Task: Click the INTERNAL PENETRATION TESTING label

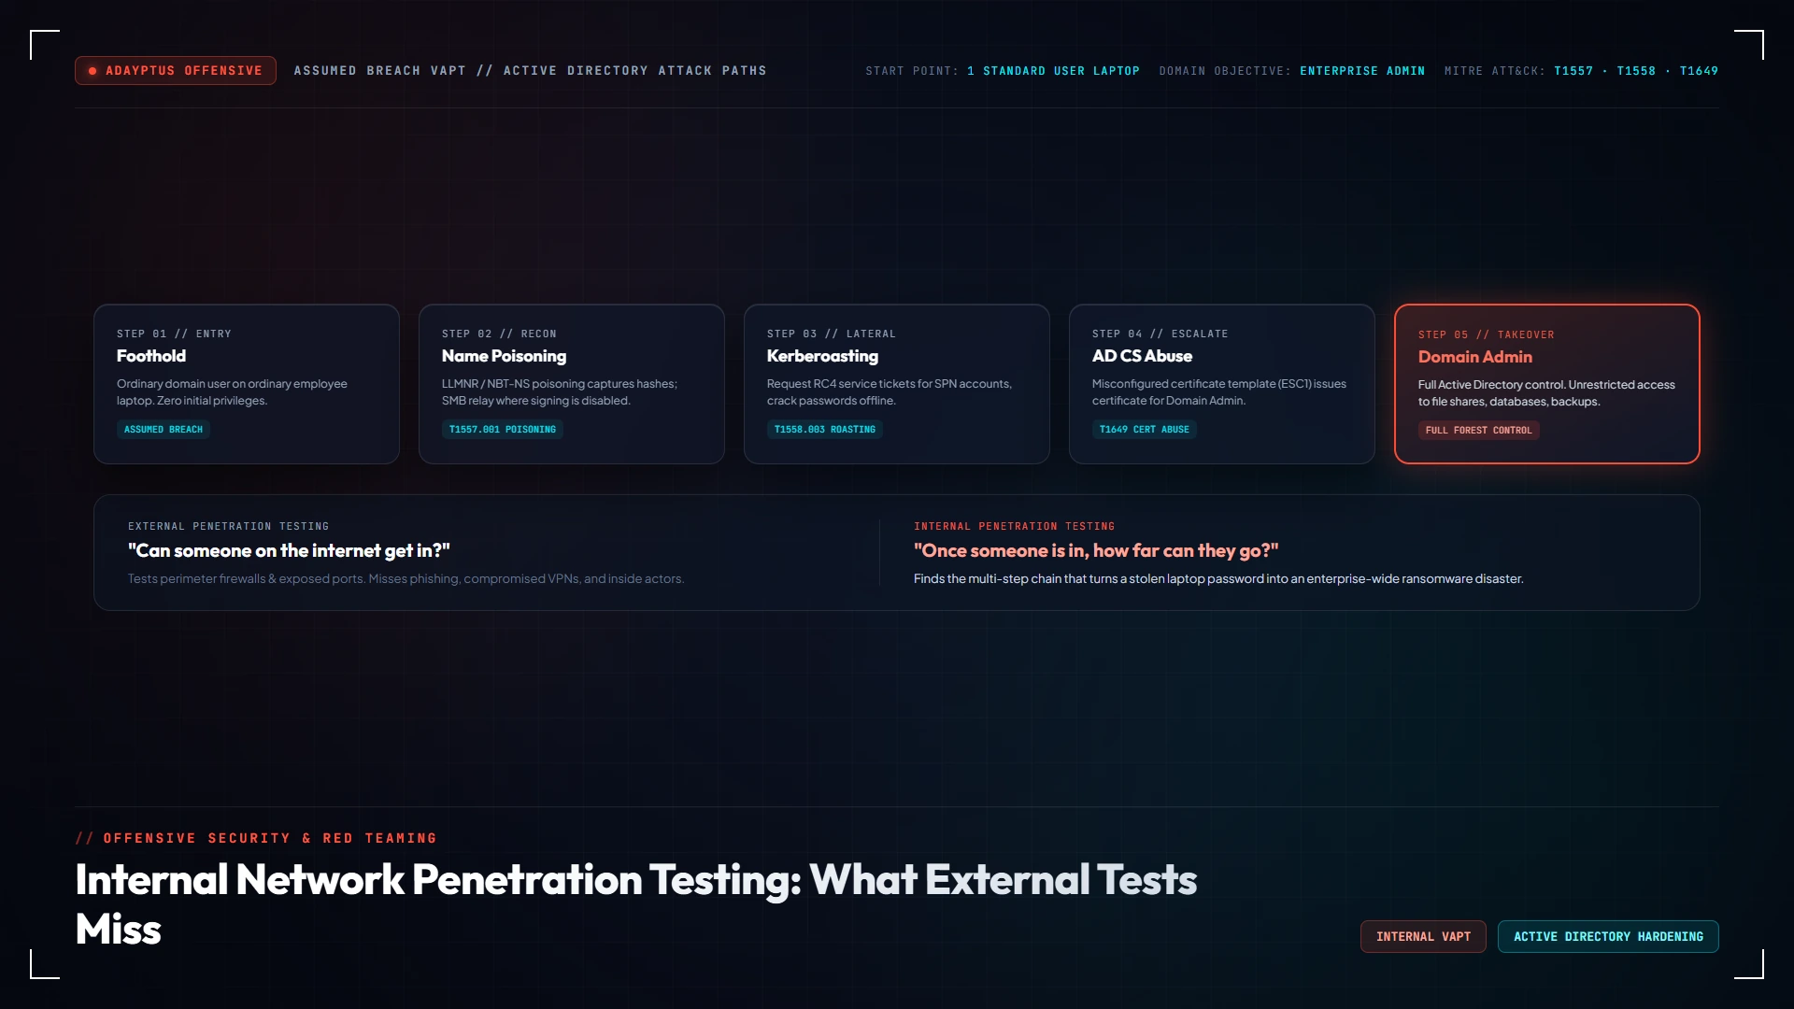Action: click(1014, 527)
